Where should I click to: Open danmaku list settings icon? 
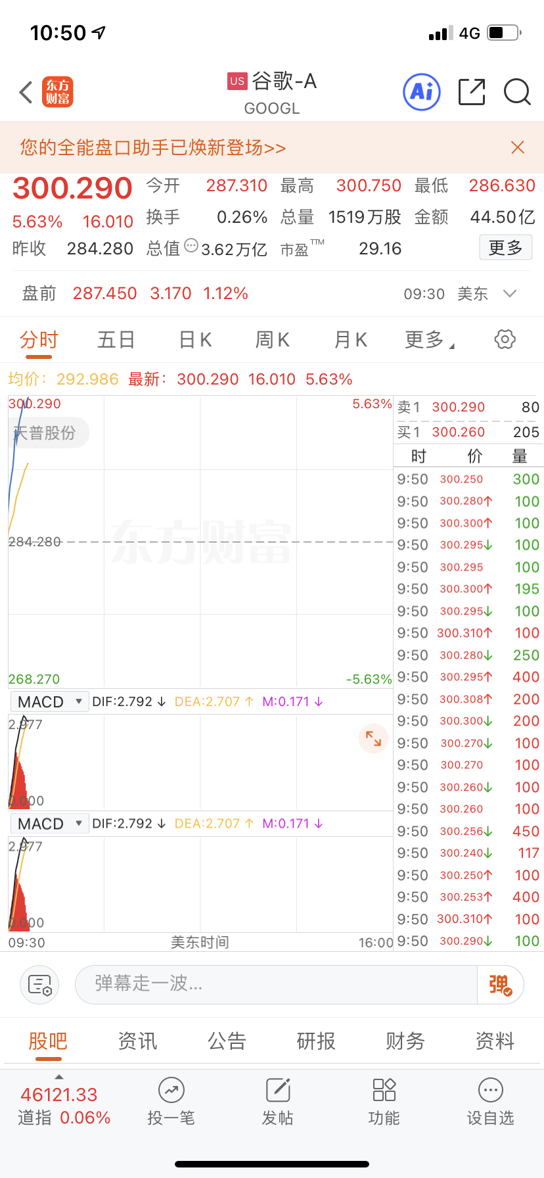pyautogui.click(x=39, y=985)
